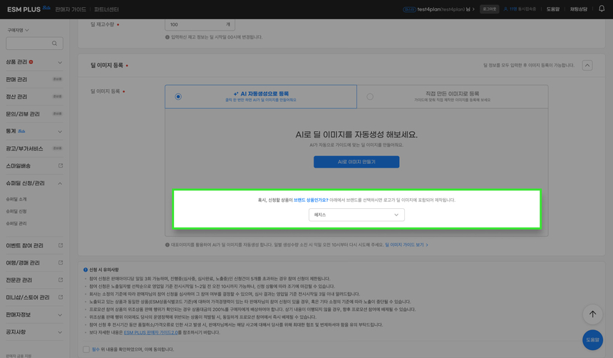Check the agreement 필수 checkbox
Viewport: 613px width, 358px height.
point(86,349)
